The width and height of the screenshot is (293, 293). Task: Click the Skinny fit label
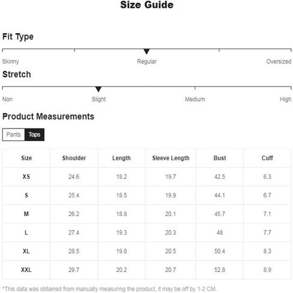(10, 61)
